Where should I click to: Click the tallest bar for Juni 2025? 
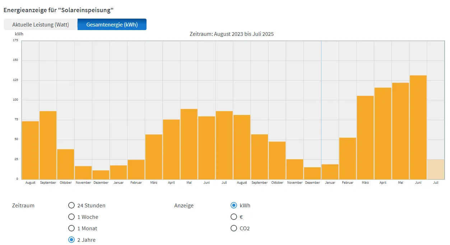(418, 127)
